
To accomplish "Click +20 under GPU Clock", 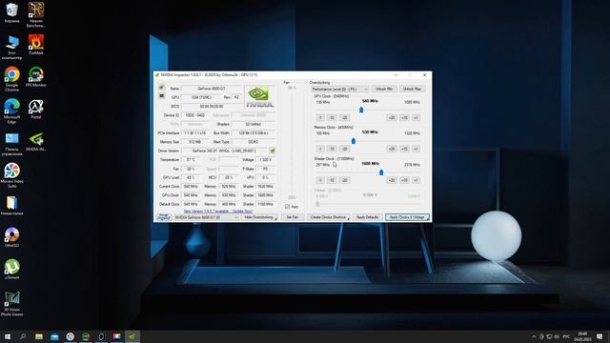I will [392, 118].
